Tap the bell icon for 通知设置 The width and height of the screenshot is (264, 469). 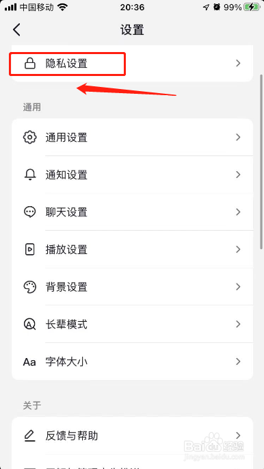click(30, 175)
